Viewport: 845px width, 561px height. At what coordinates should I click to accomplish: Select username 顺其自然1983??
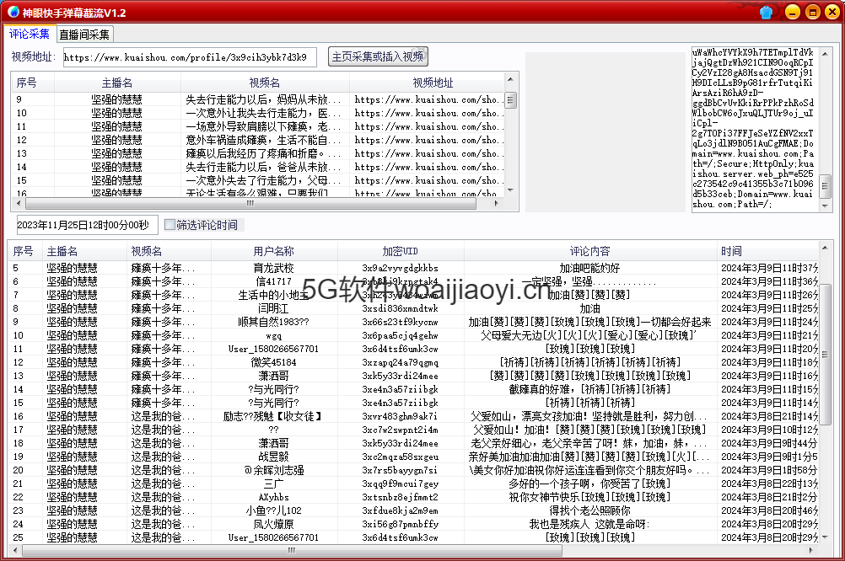(x=274, y=322)
